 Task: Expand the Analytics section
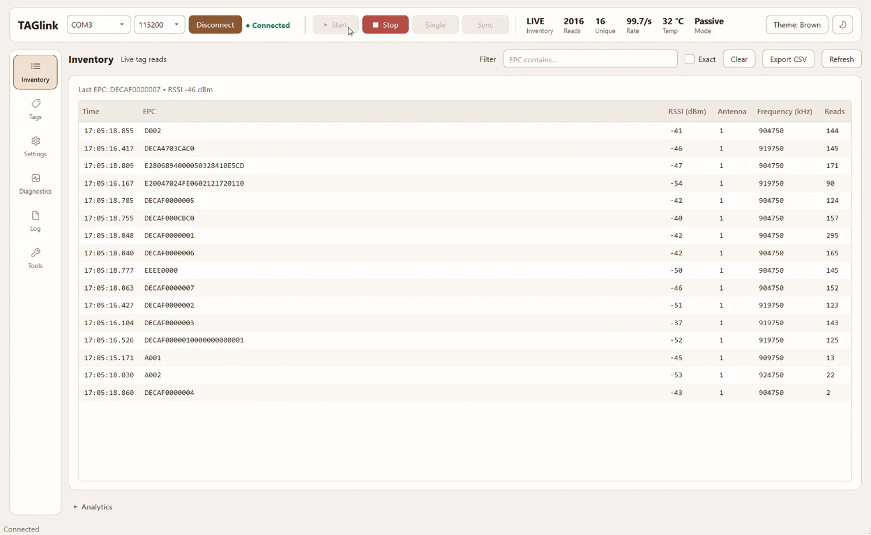pos(93,507)
